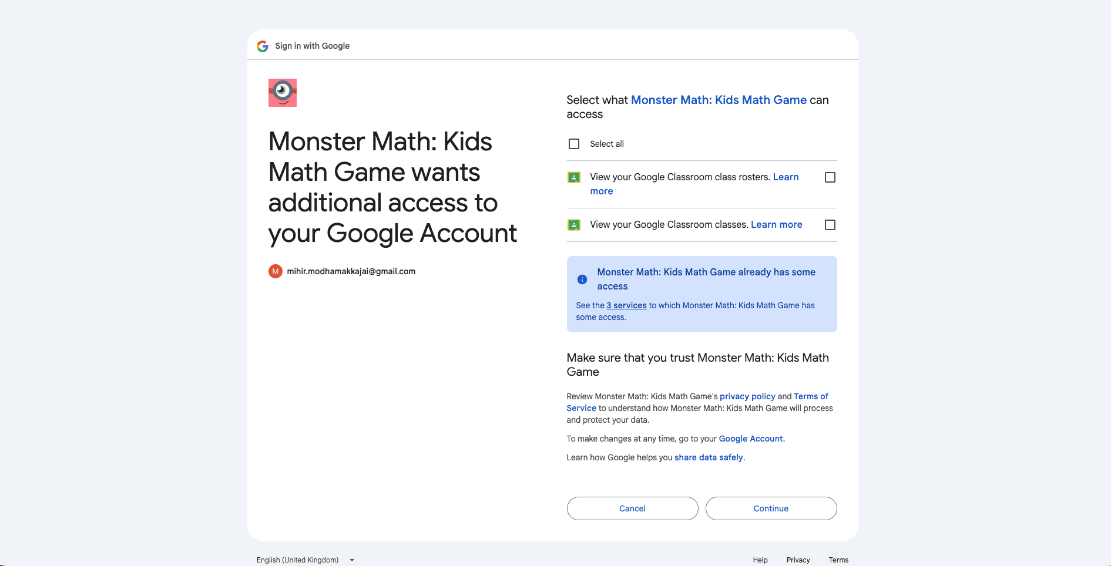Click the Google logo icon
The height and width of the screenshot is (566, 1111).
[263, 46]
